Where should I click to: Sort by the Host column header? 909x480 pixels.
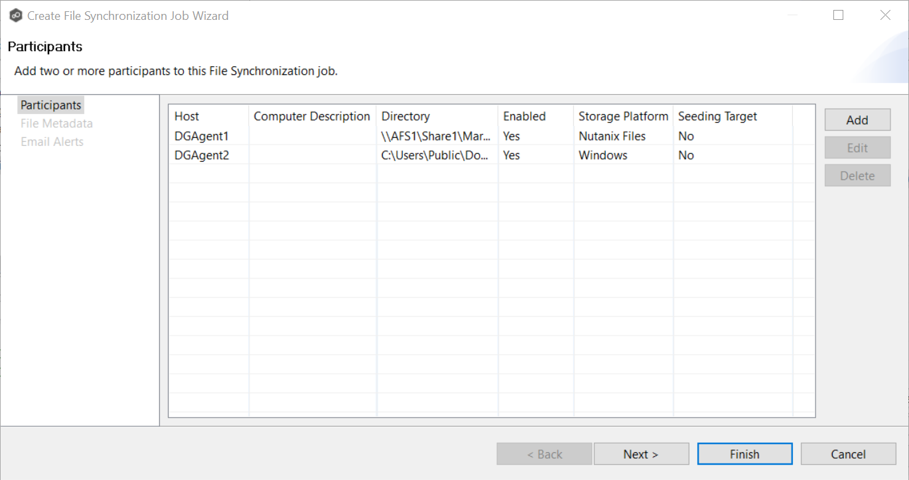click(209, 116)
